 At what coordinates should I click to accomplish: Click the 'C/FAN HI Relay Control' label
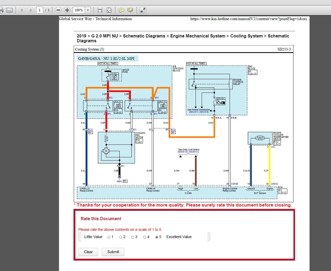(x=153, y=190)
